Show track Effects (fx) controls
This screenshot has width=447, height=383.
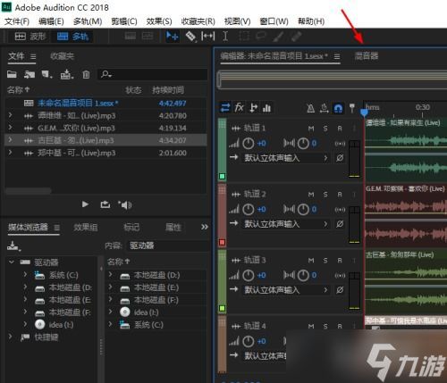click(x=240, y=107)
